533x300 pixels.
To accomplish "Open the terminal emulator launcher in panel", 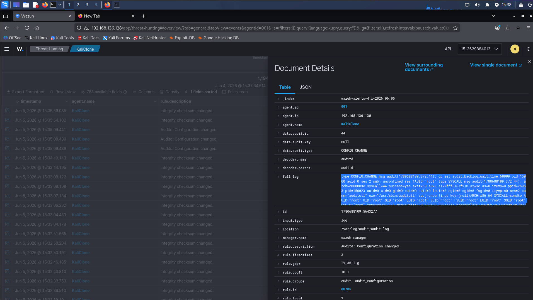I will pyautogui.click(x=53, y=5).
